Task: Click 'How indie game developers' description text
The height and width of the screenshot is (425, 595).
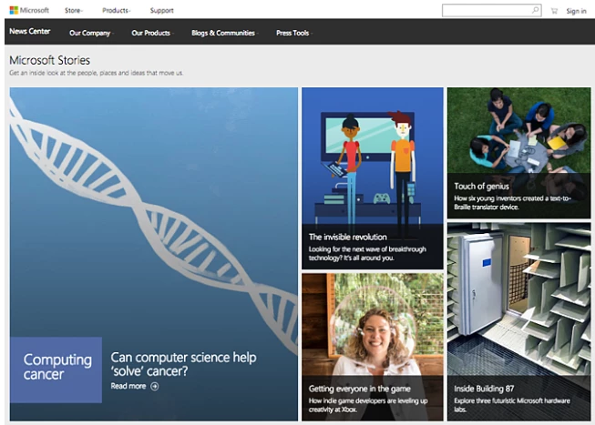Action: (x=368, y=405)
